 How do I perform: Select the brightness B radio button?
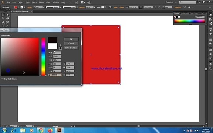[49, 60]
